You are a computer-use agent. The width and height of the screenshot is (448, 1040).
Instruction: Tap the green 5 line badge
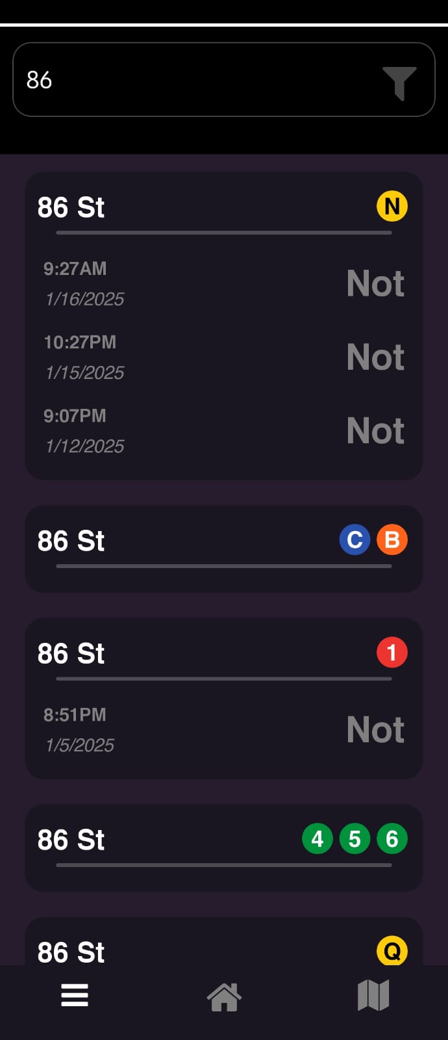click(355, 839)
